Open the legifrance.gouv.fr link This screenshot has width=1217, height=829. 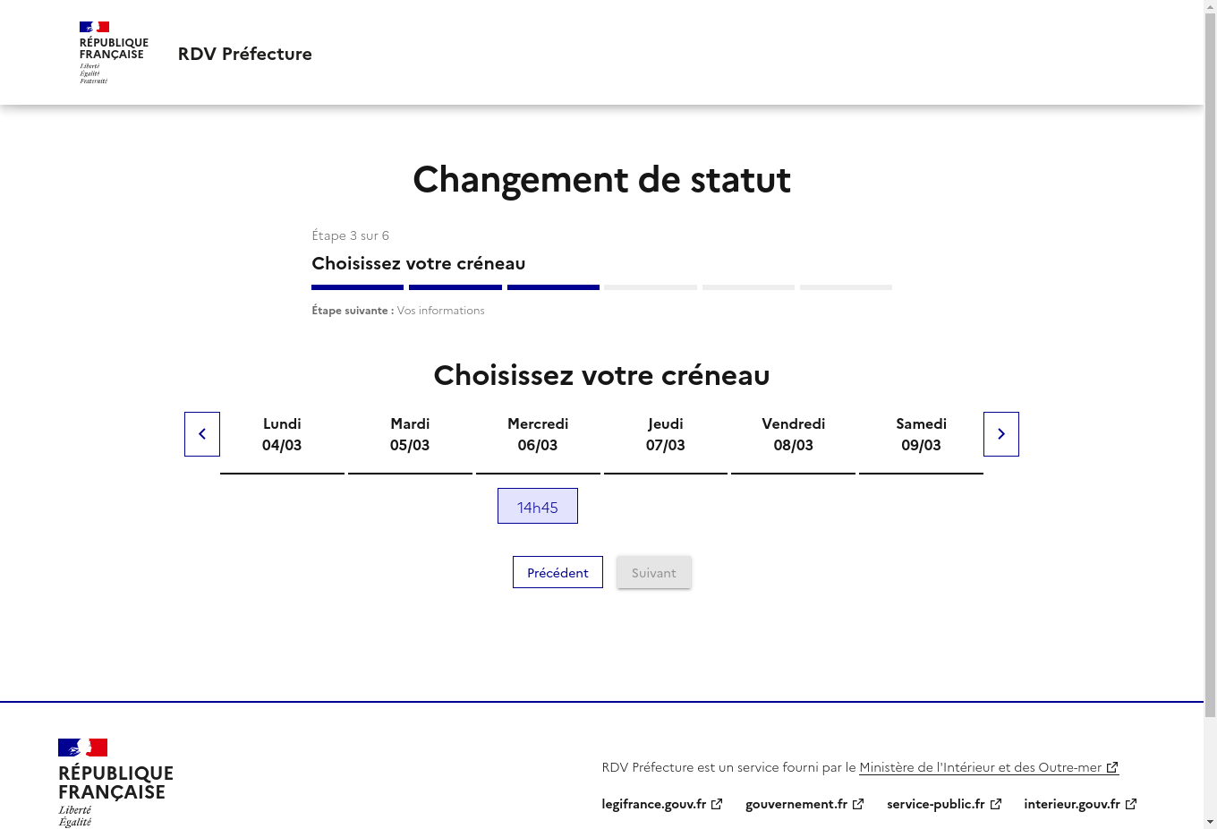662,804
